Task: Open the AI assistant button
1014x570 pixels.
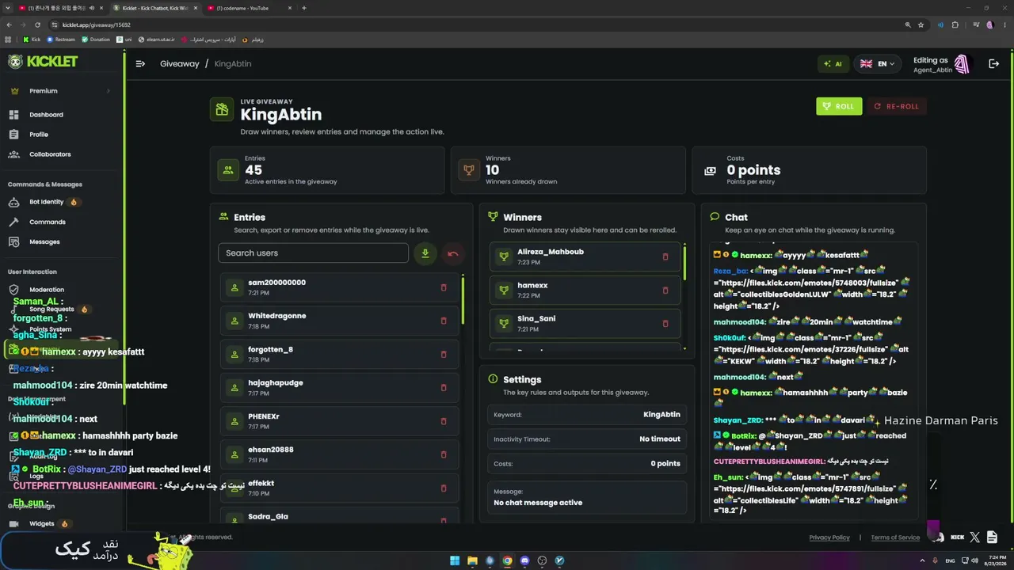Action: tap(833, 64)
